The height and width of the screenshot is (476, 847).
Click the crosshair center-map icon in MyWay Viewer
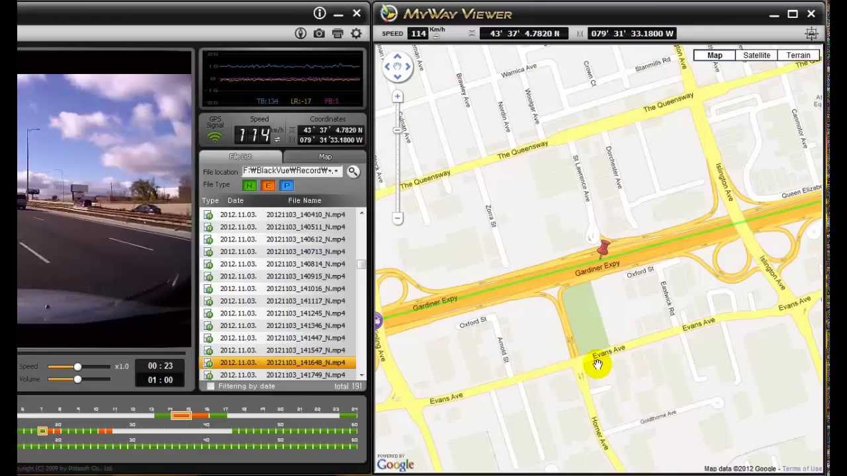(x=812, y=33)
